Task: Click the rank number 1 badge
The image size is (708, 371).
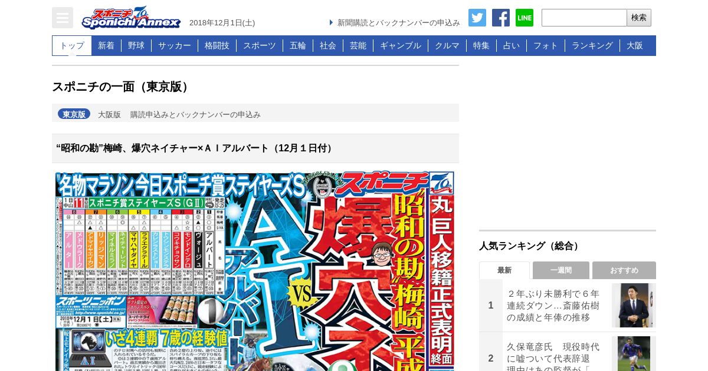Action: 491,305
